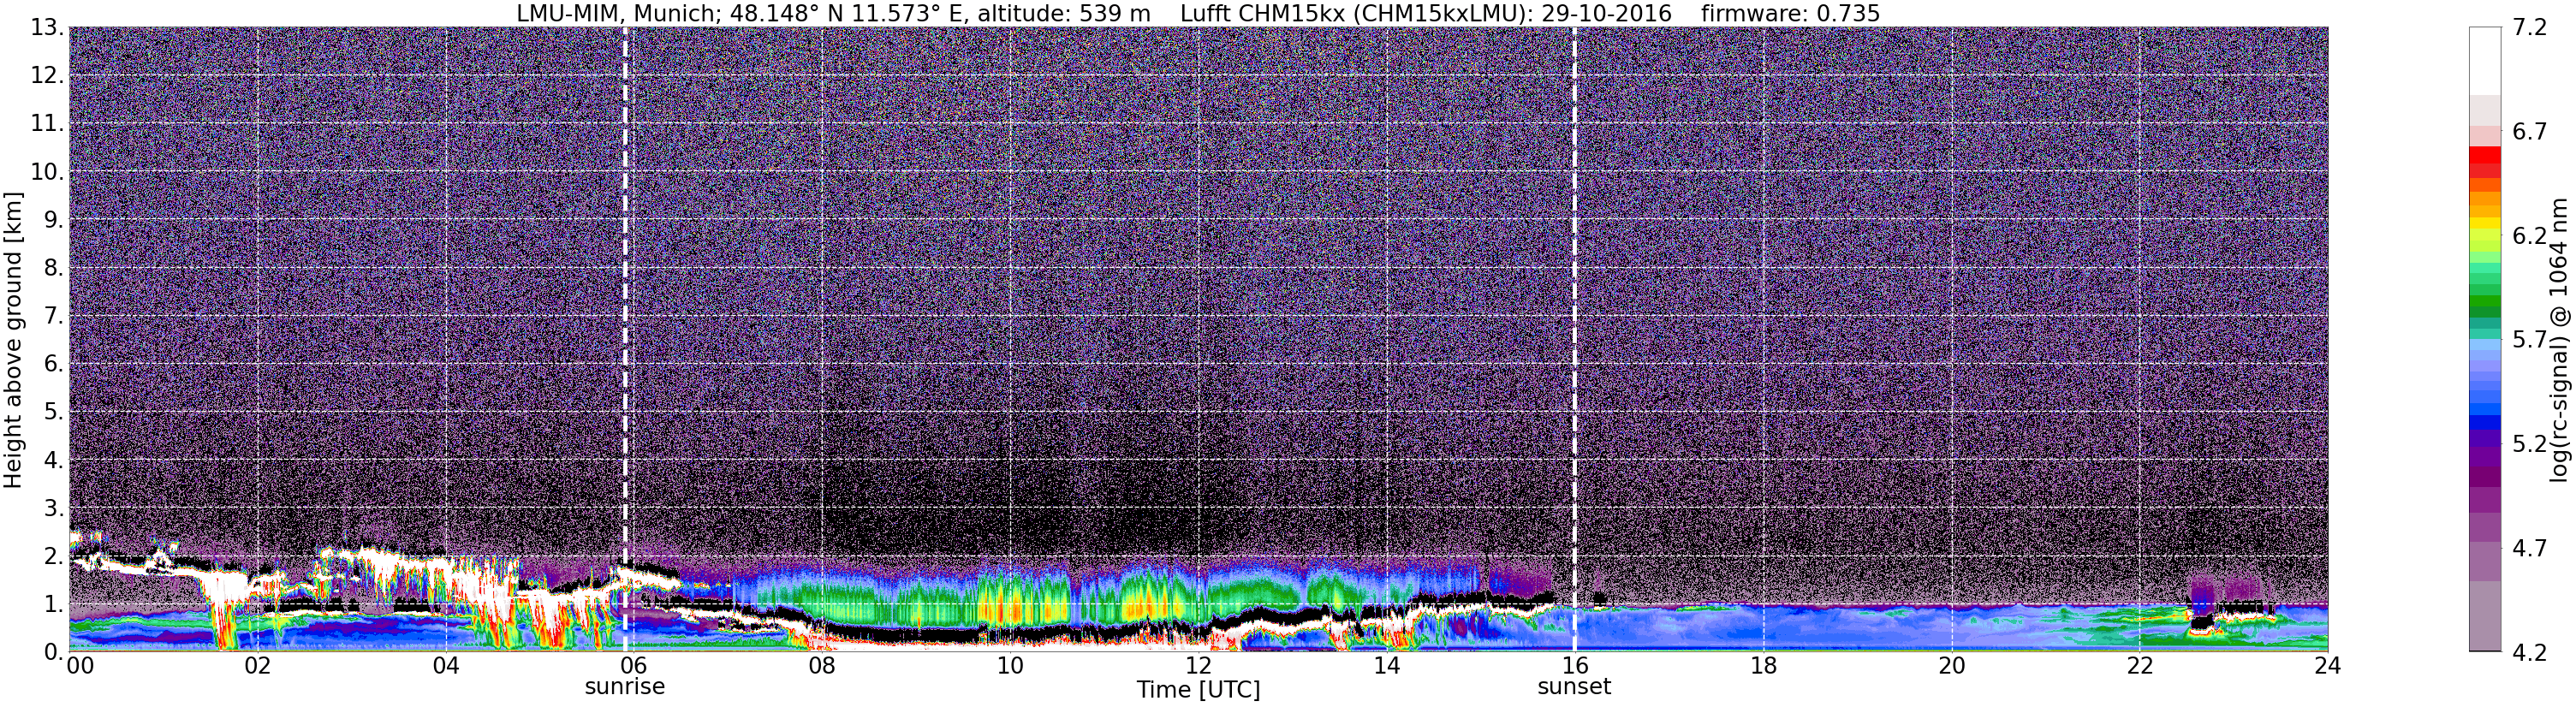Image resolution: width=2576 pixels, height=707 pixels.
Task: Click the 12. tick label on height axis
Action: [x=47, y=76]
